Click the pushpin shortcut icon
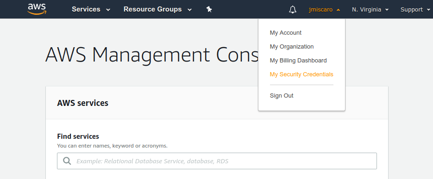Viewport: 433px width, 179px height. 209,9
